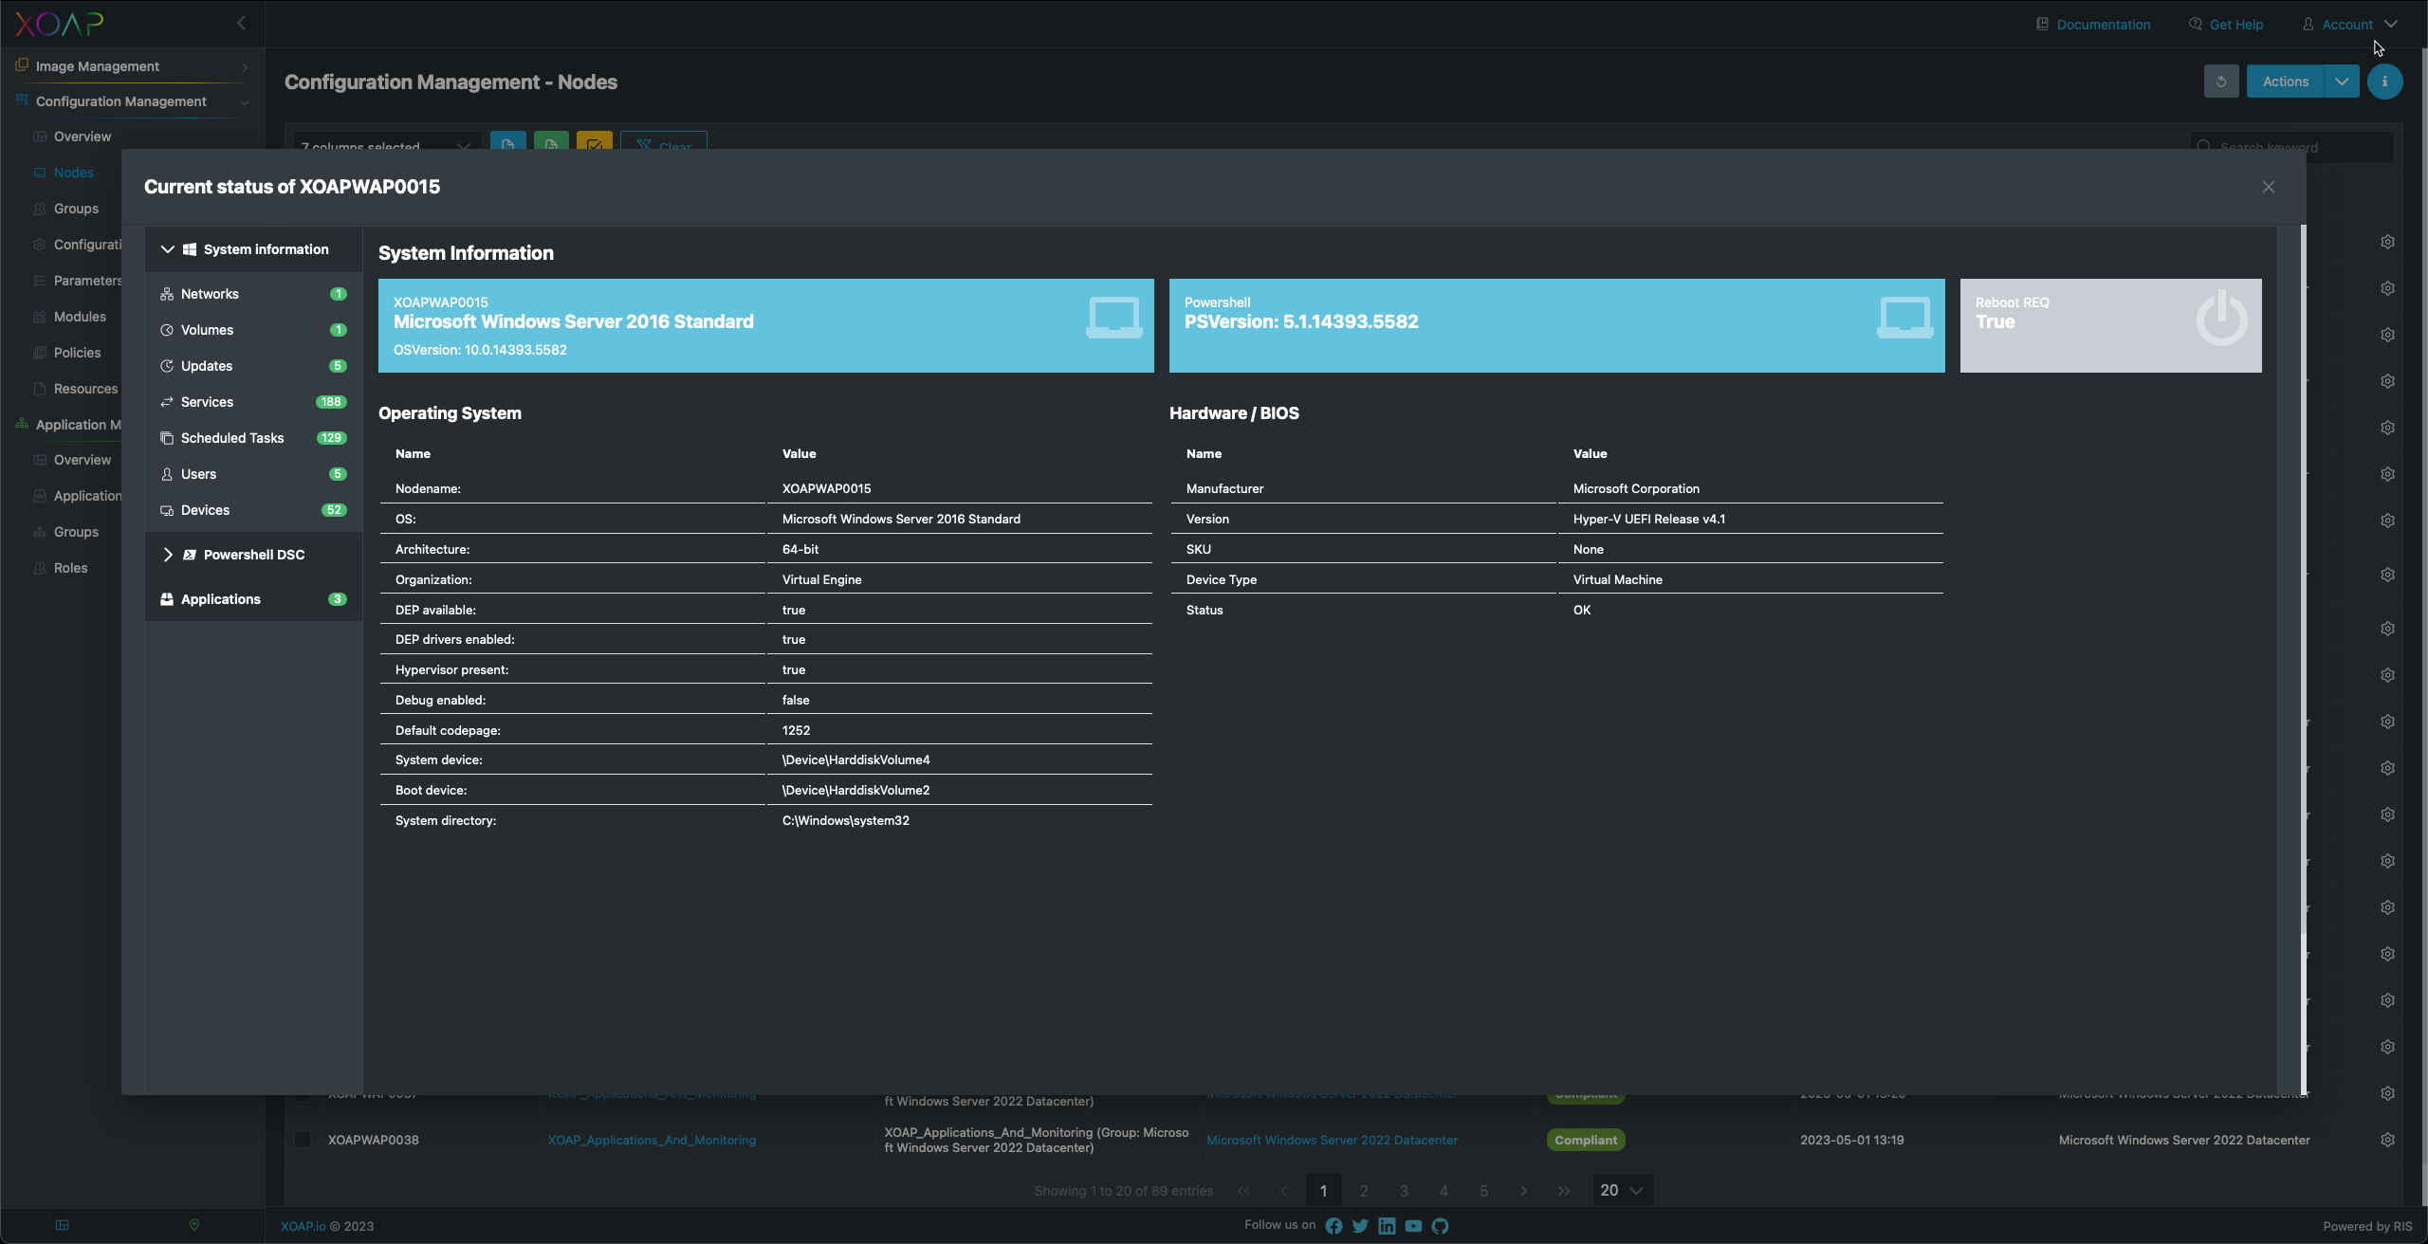Open Configuration Management Groups
The height and width of the screenshot is (1244, 2428).
[x=76, y=209]
